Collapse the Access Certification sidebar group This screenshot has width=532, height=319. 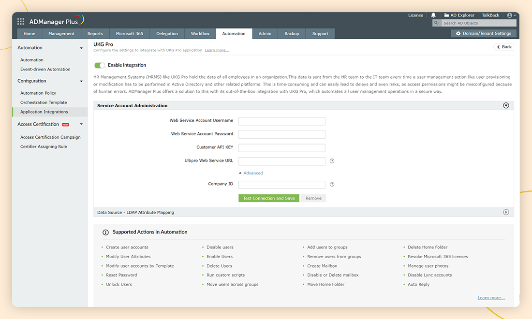click(81, 124)
